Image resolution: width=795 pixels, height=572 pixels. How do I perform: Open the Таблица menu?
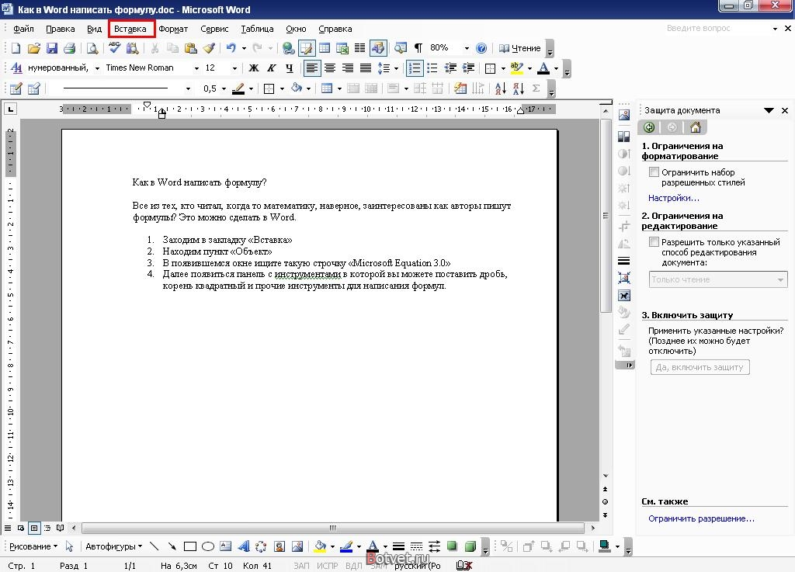pos(257,29)
